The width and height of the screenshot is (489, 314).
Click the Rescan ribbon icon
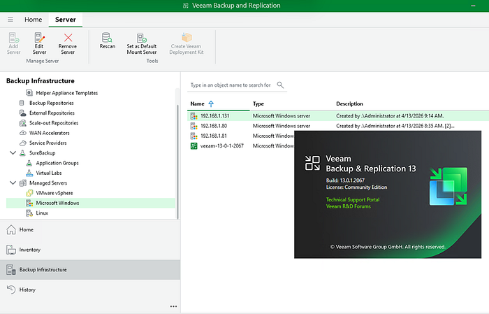107,38
